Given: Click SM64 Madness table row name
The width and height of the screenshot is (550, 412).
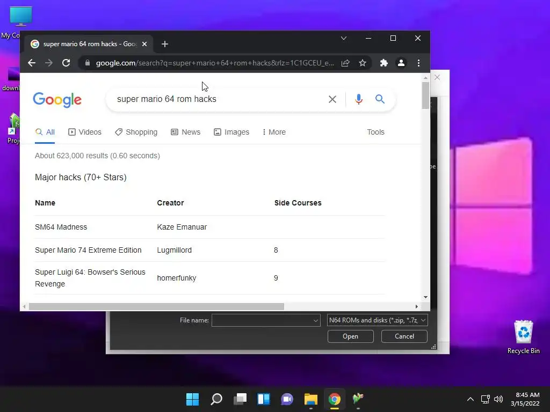Looking at the screenshot, I should [x=61, y=227].
